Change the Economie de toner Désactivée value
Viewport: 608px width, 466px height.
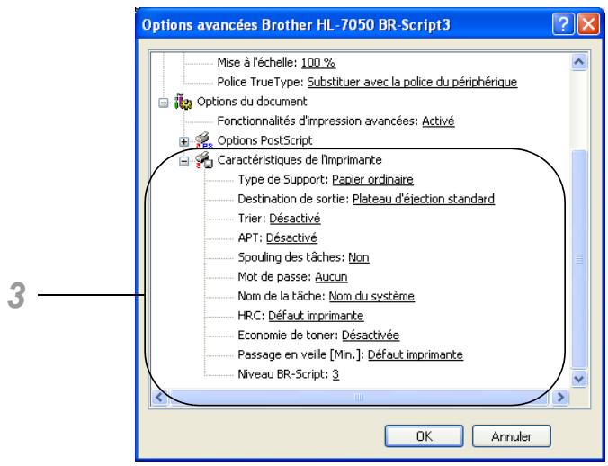click(x=371, y=335)
